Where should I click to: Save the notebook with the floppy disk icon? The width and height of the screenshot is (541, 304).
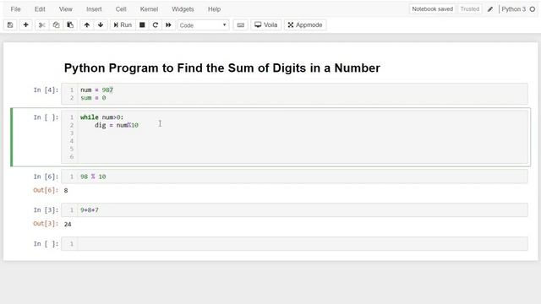(10, 24)
